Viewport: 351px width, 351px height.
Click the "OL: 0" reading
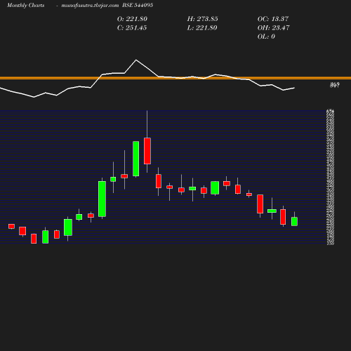tap(266, 37)
